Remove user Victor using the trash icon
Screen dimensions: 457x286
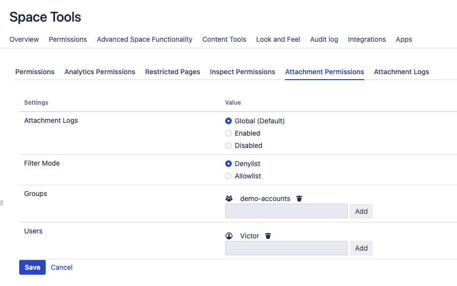268,236
